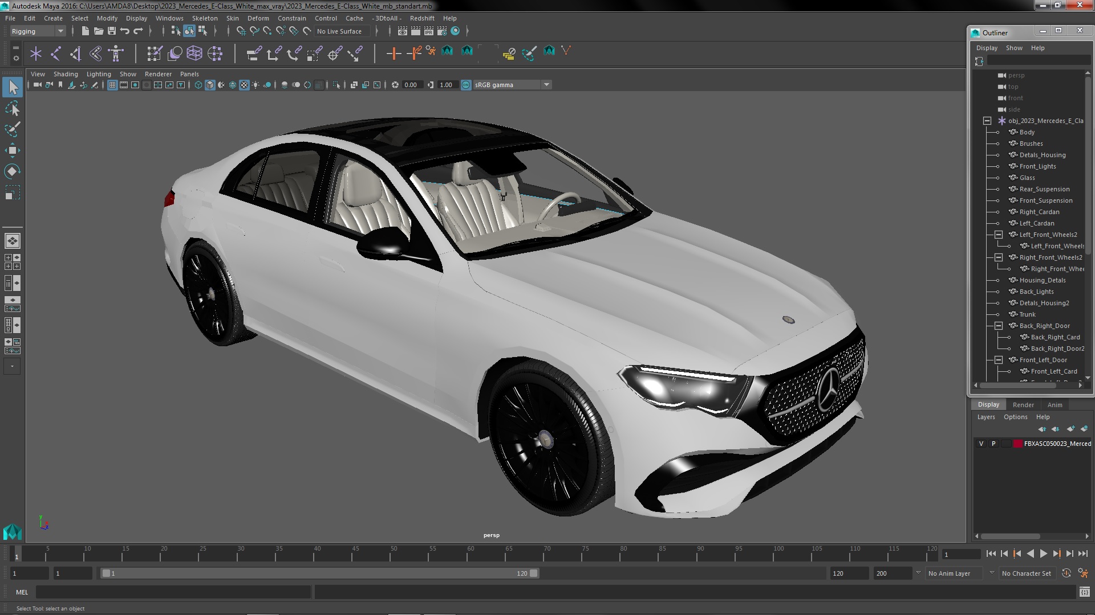Collapse the Back_Right_Door node

[999, 326]
